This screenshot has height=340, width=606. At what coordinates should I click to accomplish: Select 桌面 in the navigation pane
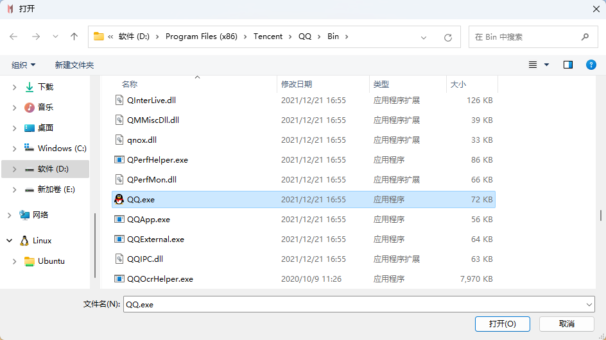45,128
